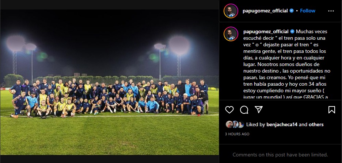The height and width of the screenshot is (163, 342).
Task: Click the caption text starting with Muchas veces
Action: pos(287,65)
